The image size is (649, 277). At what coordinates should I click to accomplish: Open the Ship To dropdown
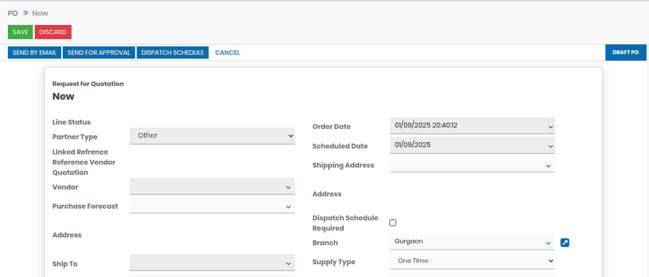pos(212,263)
